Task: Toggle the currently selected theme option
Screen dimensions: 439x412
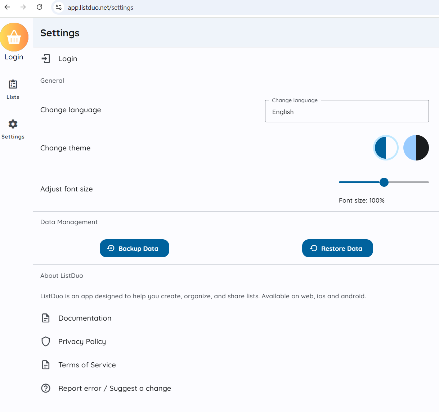Action: click(x=386, y=148)
